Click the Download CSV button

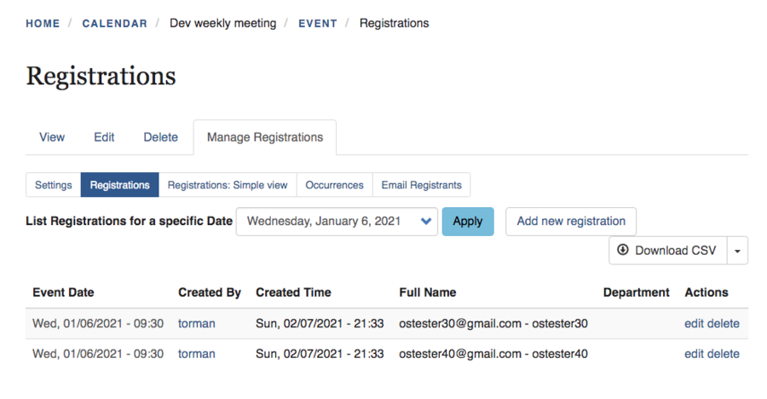pos(666,251)
